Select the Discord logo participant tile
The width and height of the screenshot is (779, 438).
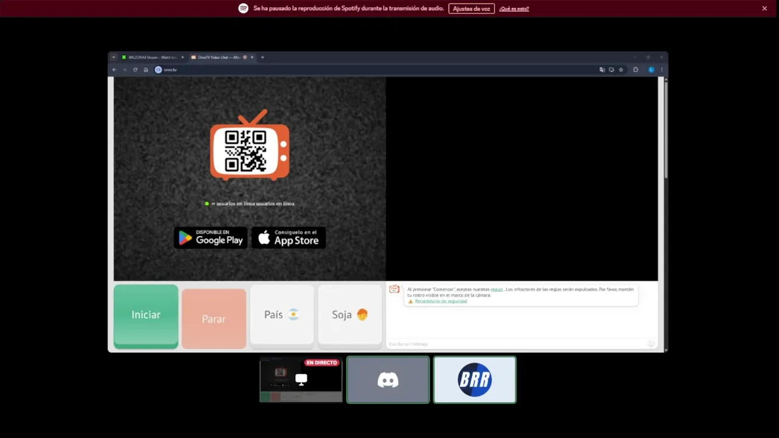pos(388,380)
